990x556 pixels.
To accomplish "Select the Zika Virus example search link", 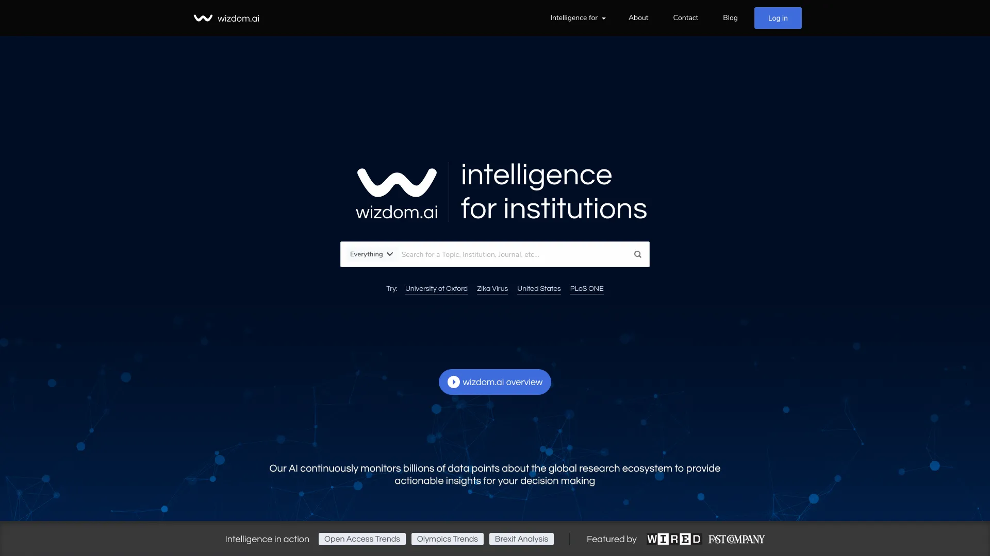I will (492, 288).
